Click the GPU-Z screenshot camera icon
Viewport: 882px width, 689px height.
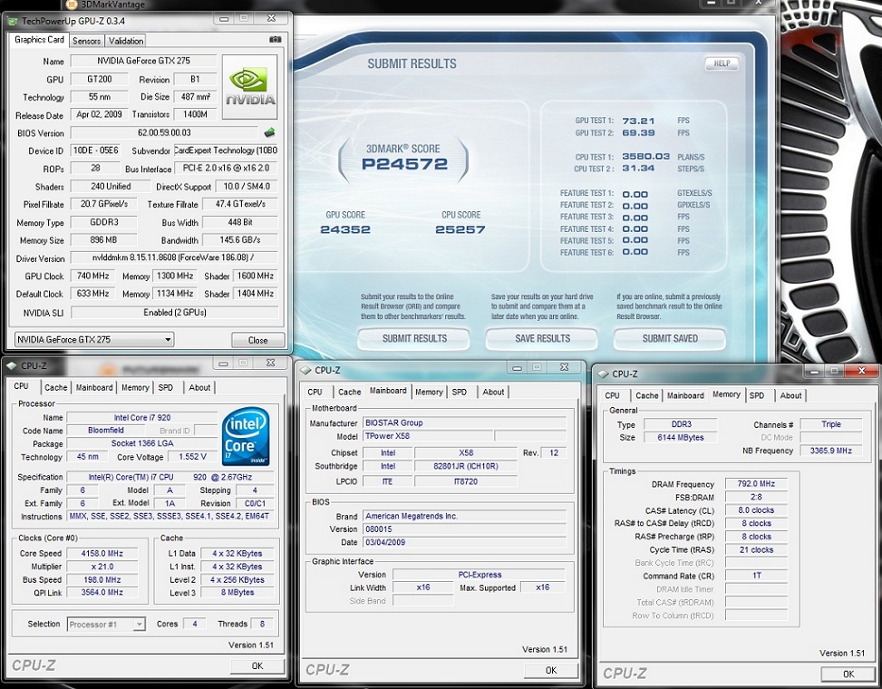point(275,39)
